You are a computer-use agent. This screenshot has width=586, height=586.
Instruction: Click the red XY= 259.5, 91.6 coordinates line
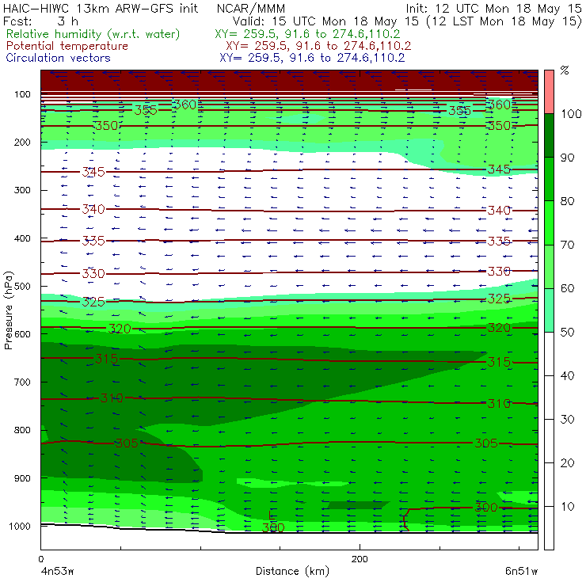[318, 46]
